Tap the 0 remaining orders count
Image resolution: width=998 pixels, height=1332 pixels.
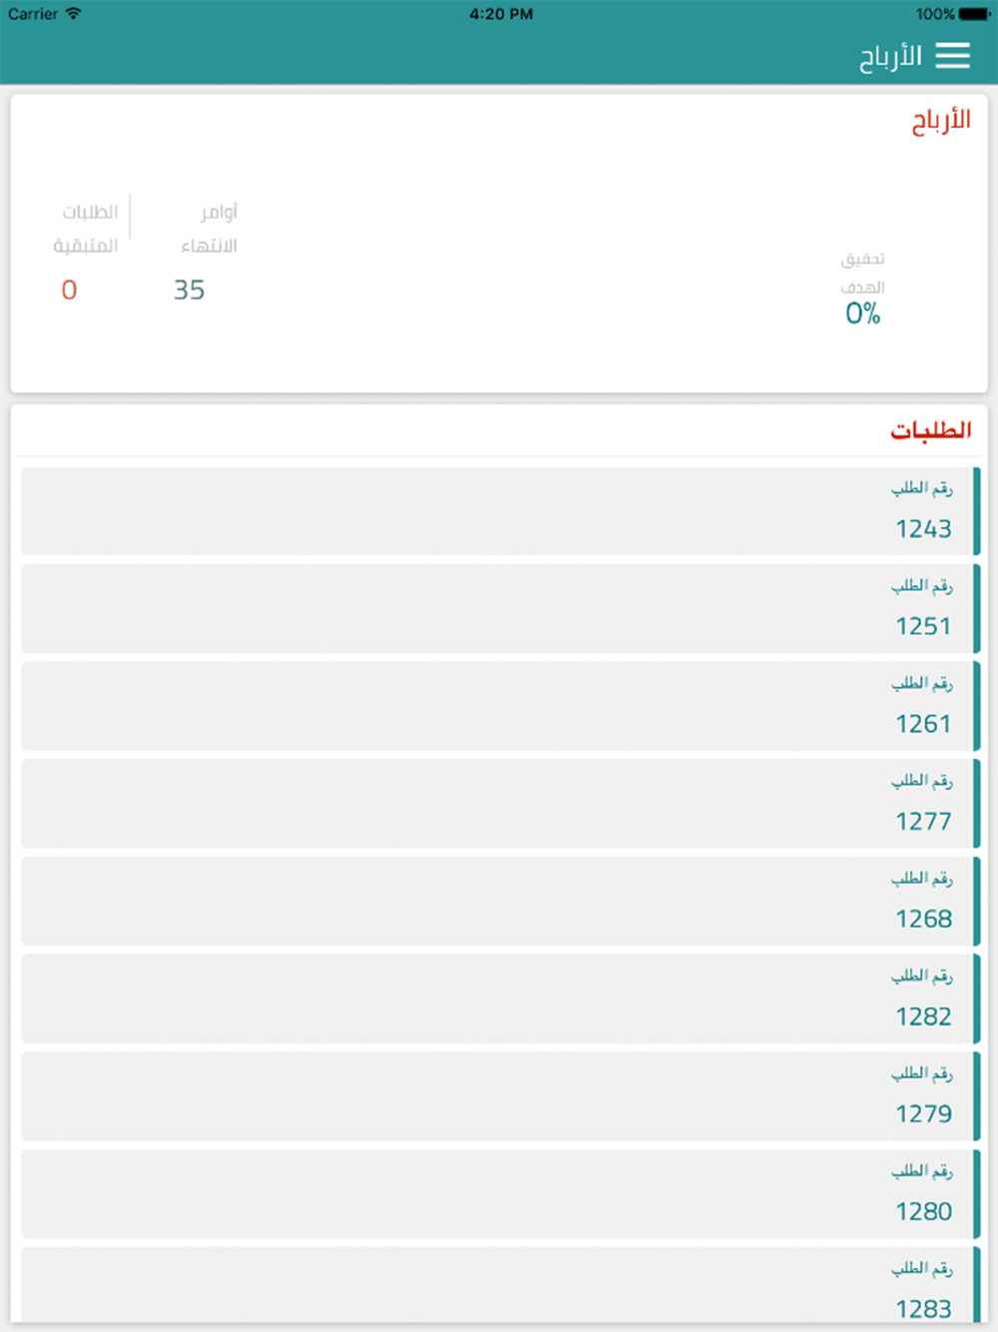69,290
